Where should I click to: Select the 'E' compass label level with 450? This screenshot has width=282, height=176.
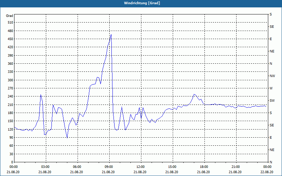pyautogui.click(x=271, y=39)
